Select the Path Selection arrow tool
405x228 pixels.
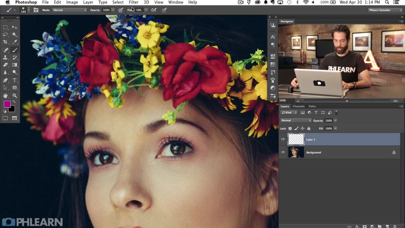(5, 88)
